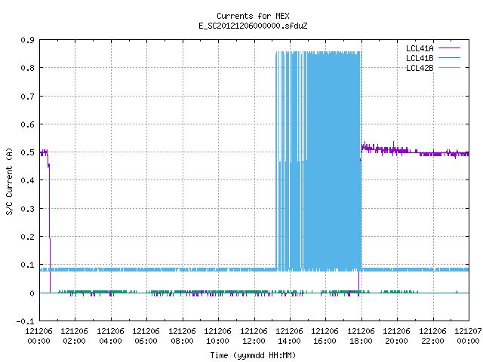Click the x-axis tick '121206 18:00'
Viewport: 483px width, 362px height.
click(x=361, y=336)
